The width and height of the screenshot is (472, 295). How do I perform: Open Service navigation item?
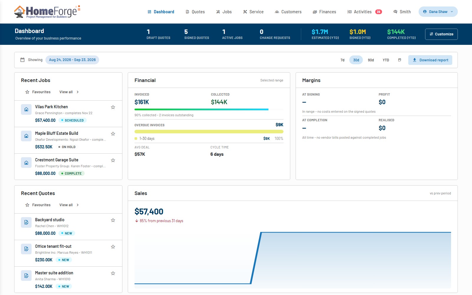coord(253,12)
